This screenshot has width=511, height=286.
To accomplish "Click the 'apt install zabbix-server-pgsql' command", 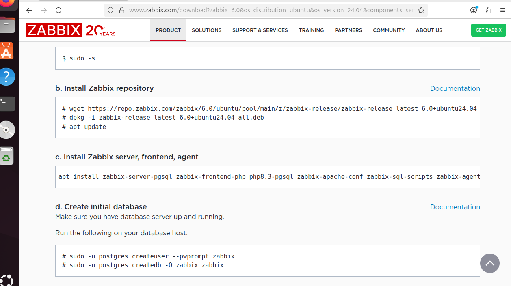I will pyautogui.click(x=269, y=177).
